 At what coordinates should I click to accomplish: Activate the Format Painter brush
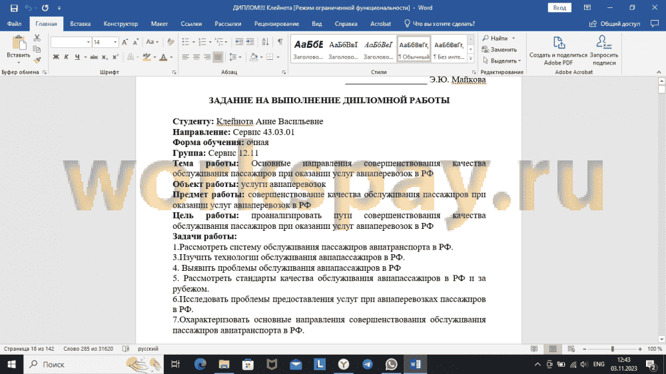tap(37, 61)
